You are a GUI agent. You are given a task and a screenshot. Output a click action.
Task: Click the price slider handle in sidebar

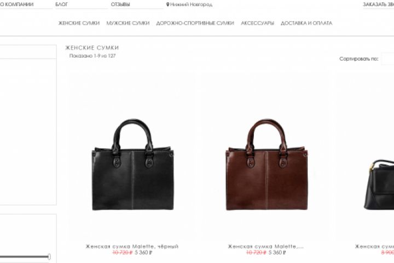point(49,257)
